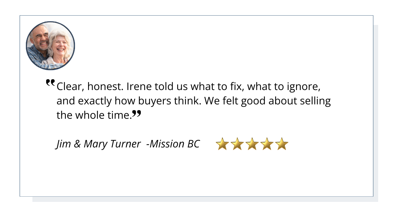Open the circular couple profile photo

point(50,46)
